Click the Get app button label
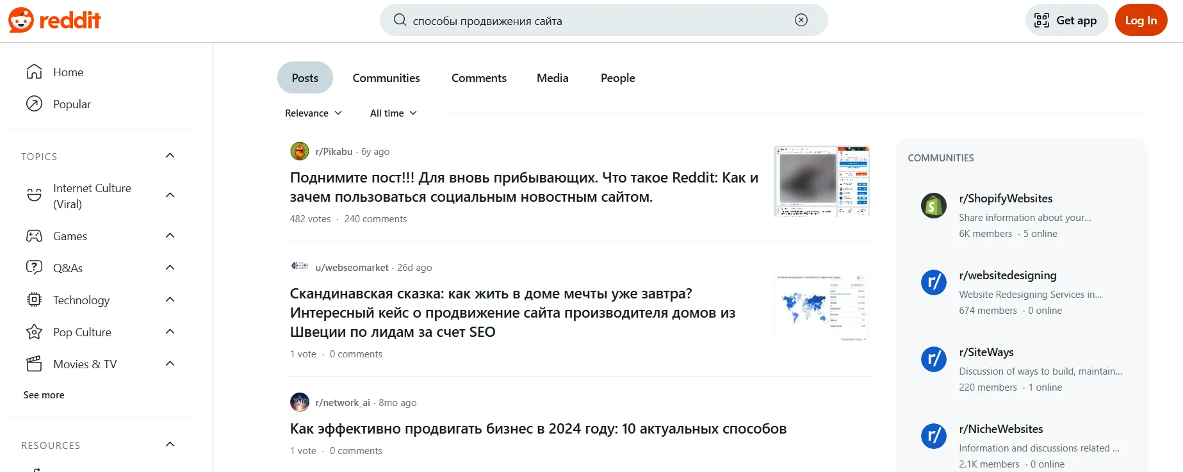The image size is (1183, 472). point(1076,20)
